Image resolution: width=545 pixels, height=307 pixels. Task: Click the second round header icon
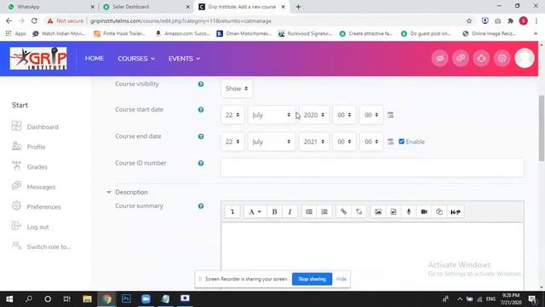click(461, 59)
